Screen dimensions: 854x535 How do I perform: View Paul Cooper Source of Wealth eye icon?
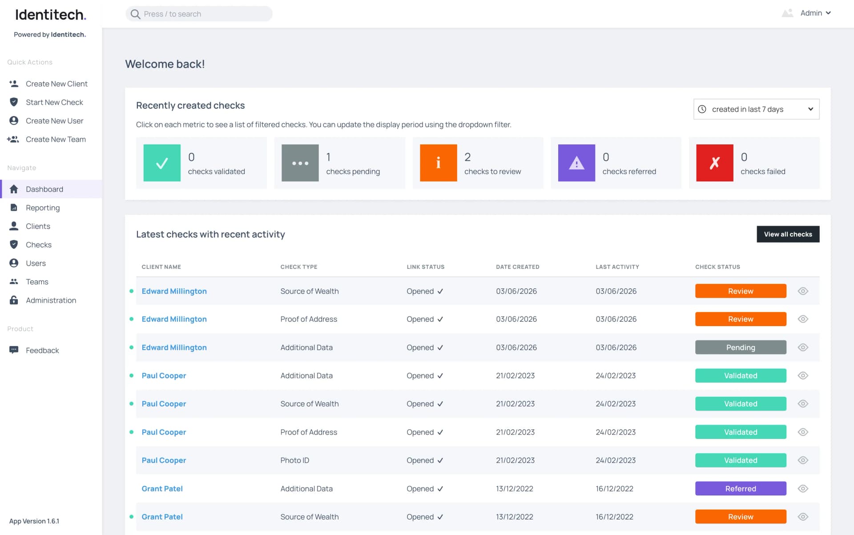(803, 403)
